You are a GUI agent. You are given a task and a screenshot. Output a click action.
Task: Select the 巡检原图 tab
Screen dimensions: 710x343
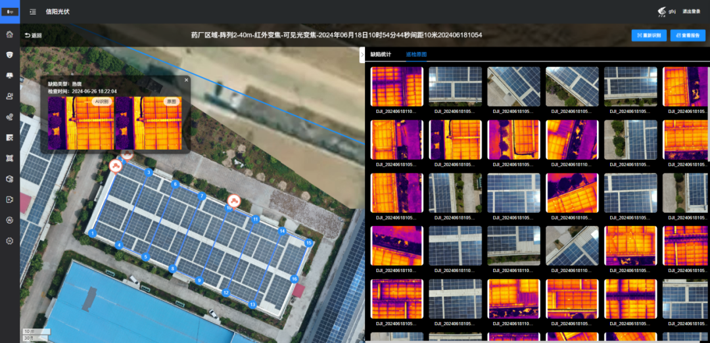tap(416, 55)
